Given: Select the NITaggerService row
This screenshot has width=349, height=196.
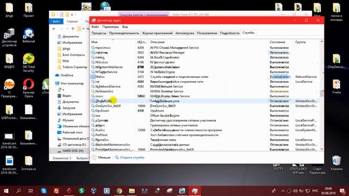Looking at the screenshot, I should (x=205, y=72).
